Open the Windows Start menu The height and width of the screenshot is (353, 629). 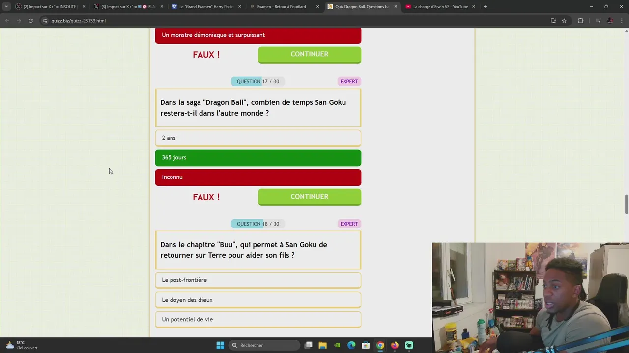(220, 345)
